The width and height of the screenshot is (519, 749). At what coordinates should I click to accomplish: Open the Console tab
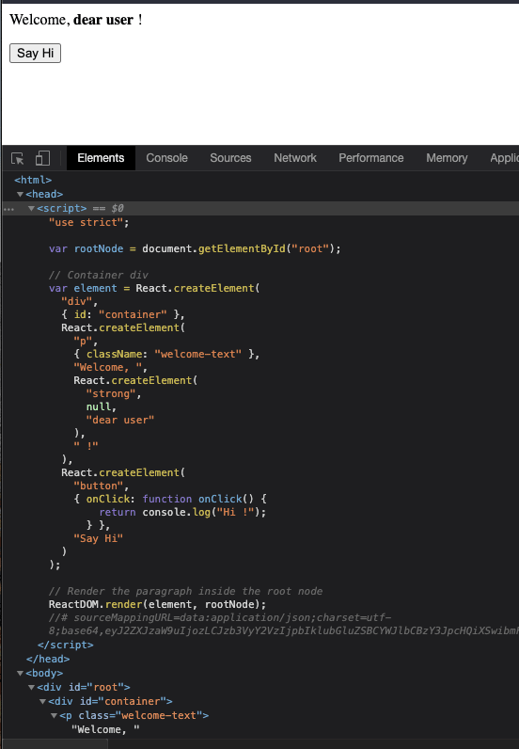[166, 158]
